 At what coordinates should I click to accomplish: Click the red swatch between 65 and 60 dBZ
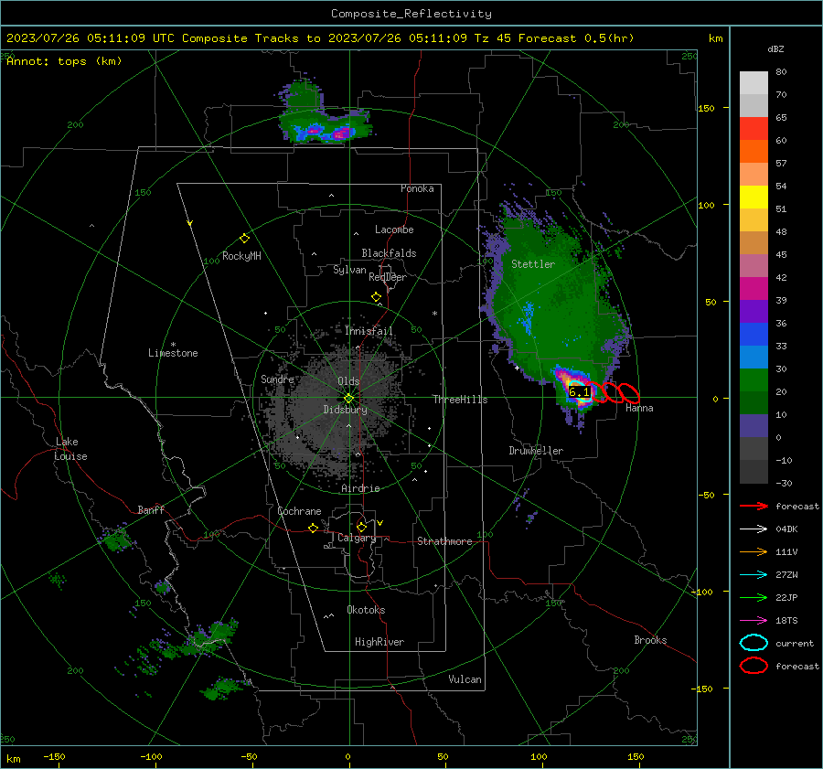pos(754,129)
